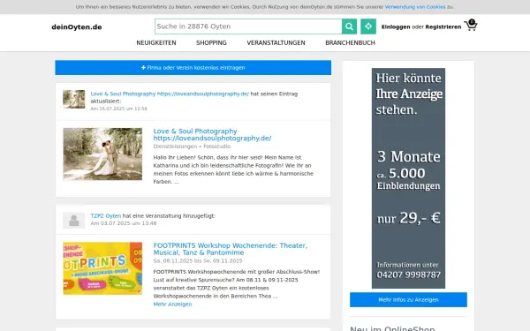
Task: Open the BRANCHENBUCH menu
Action: pyautogui.click(x=350, y=43)
